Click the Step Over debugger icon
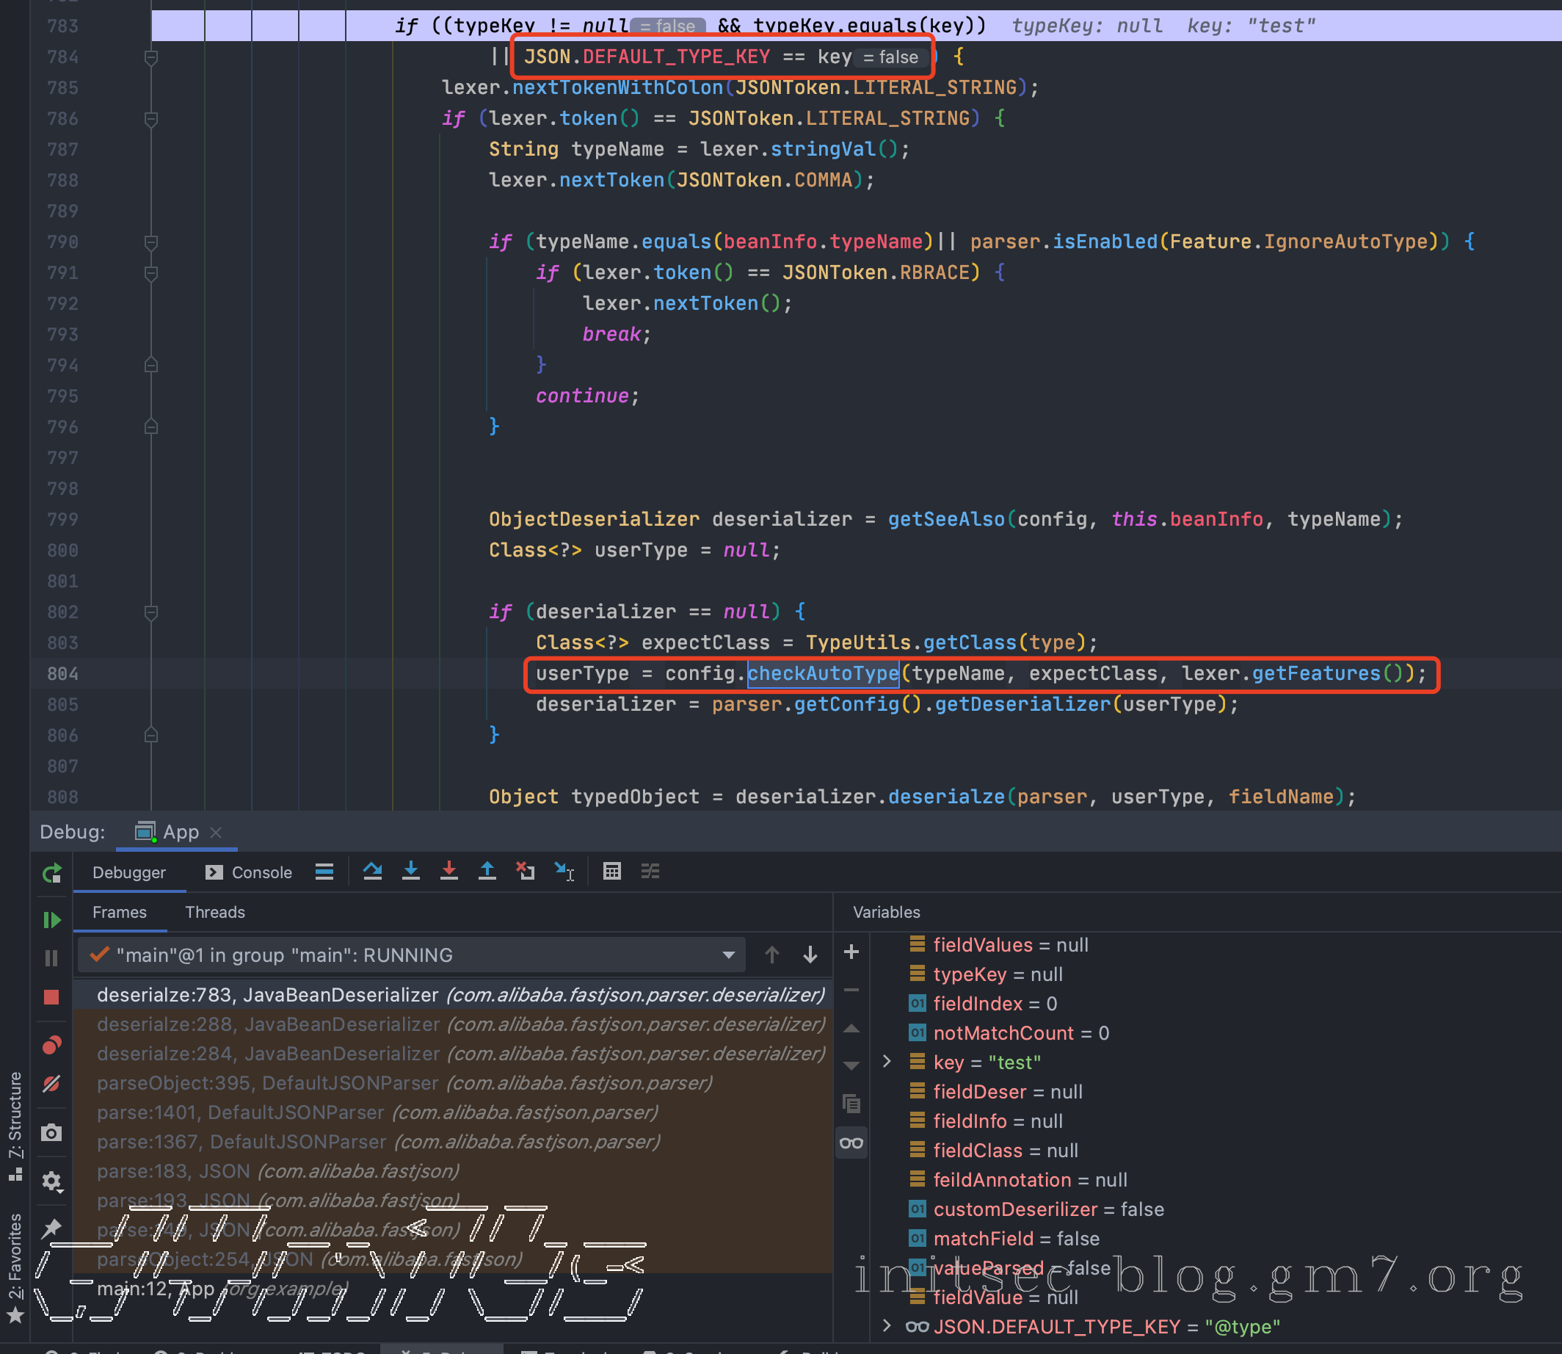The width and height of the screenshot is (1562, 1354). point(372,871)
